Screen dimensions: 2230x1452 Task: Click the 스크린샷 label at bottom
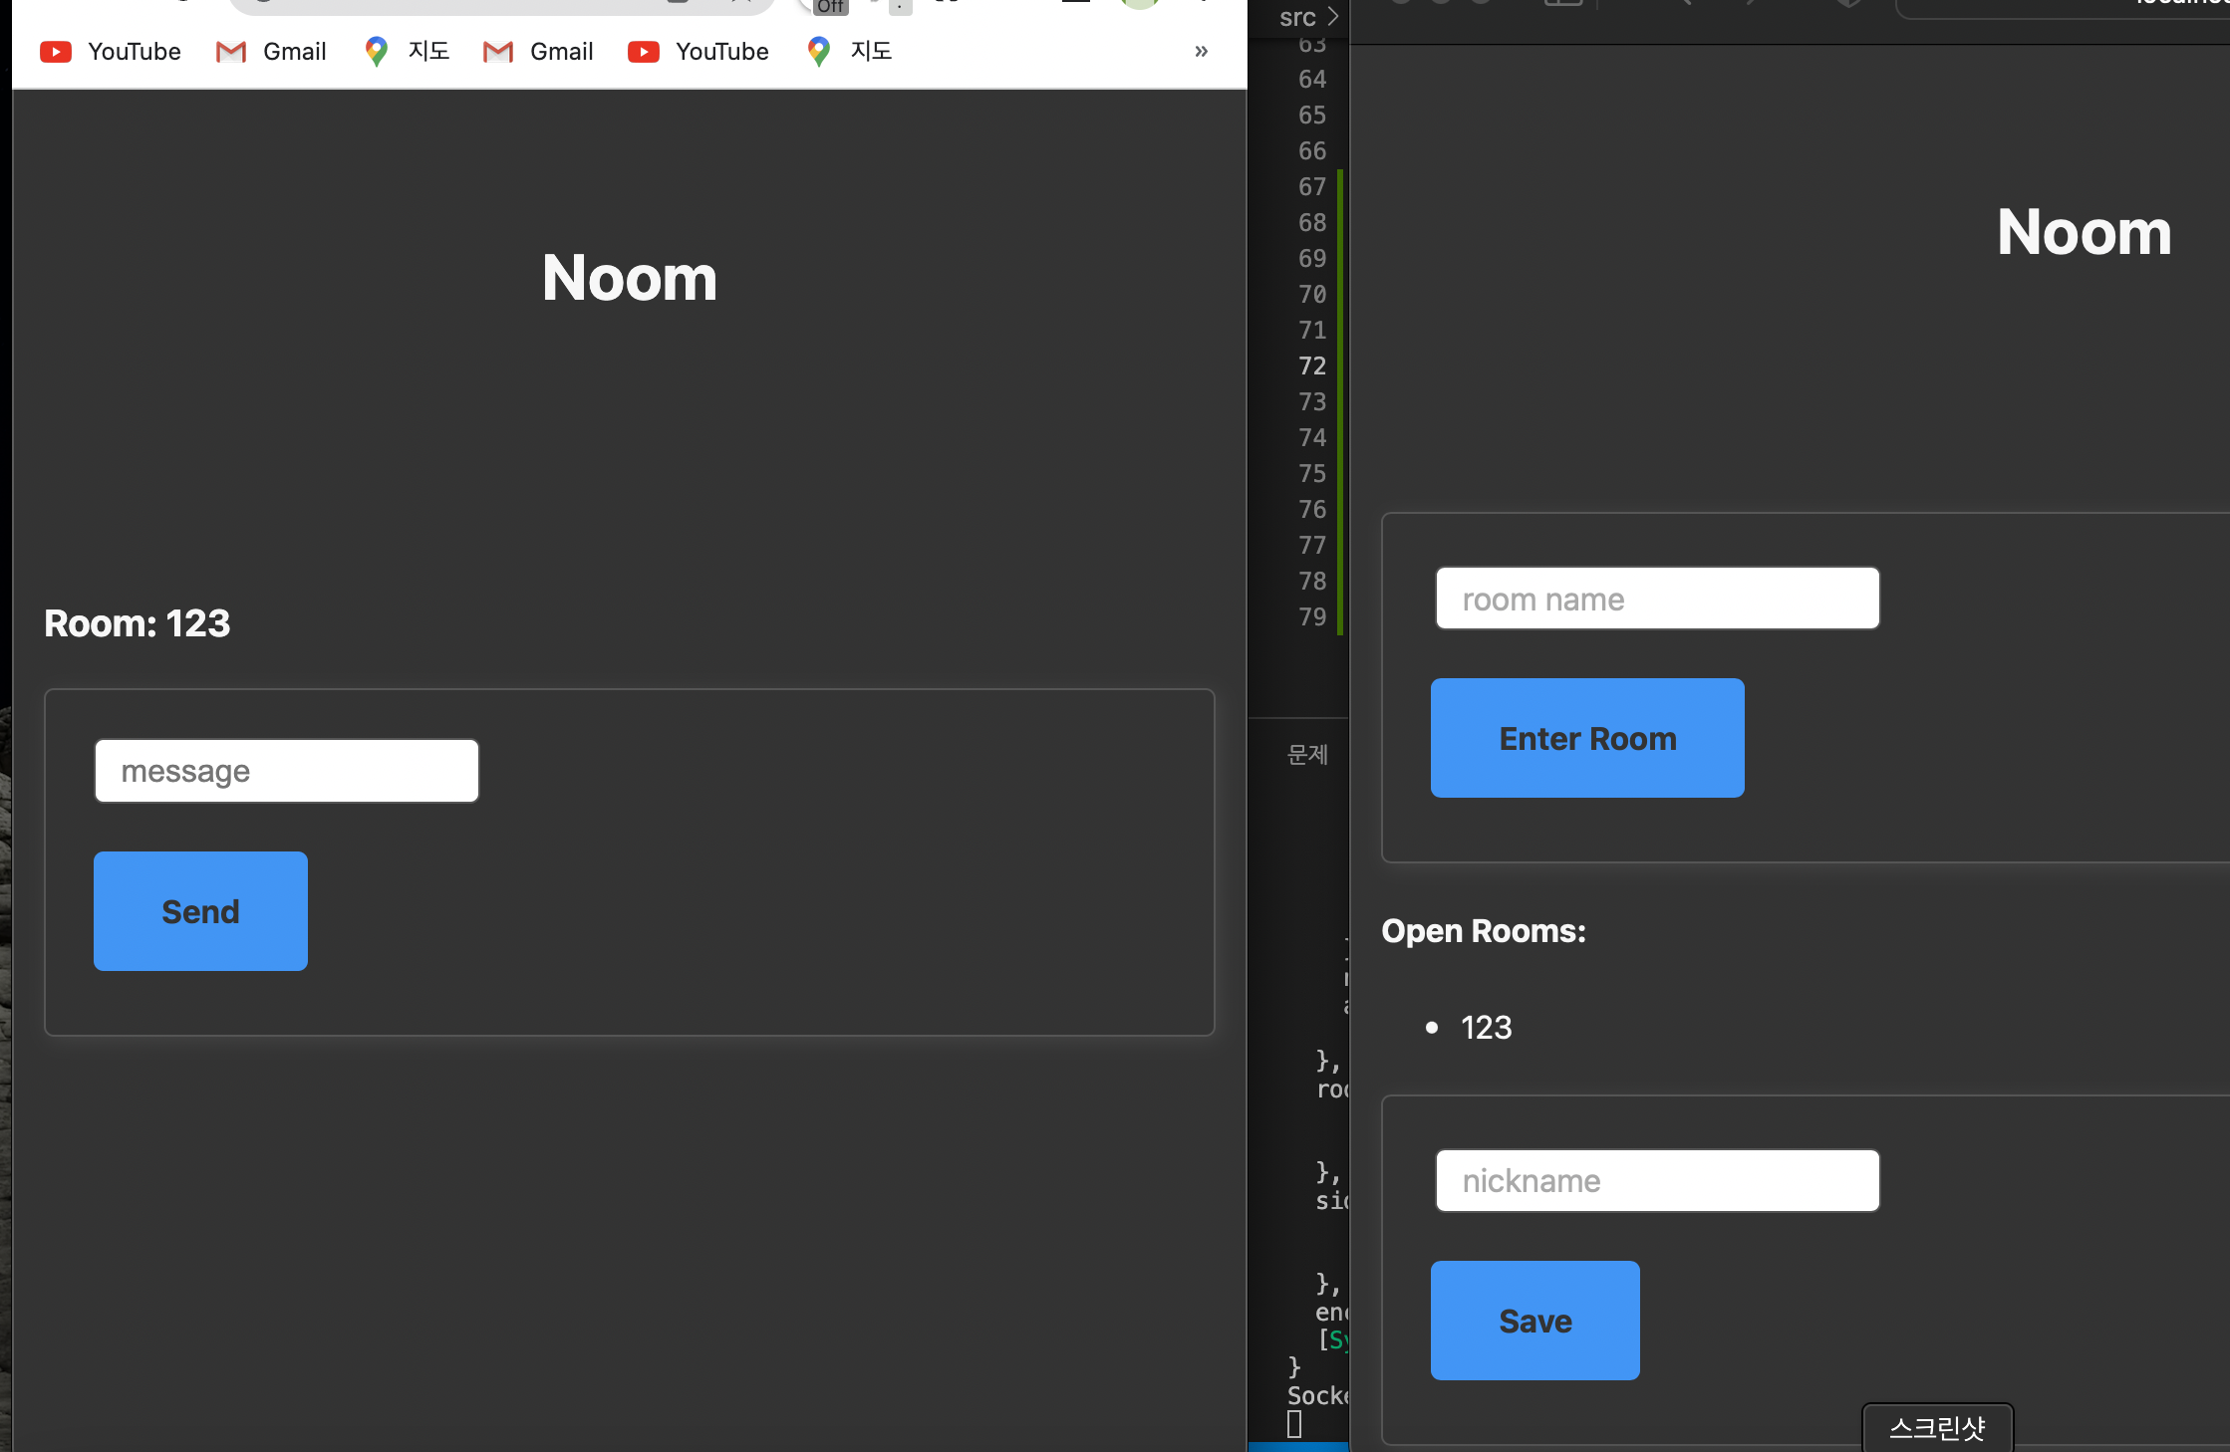[1937, 1428]
